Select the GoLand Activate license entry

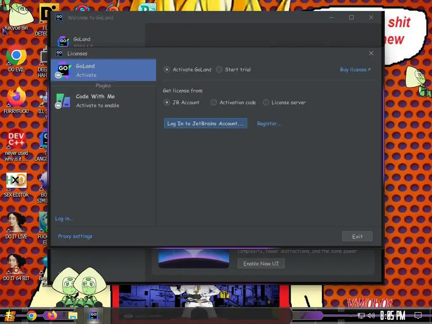103,70
